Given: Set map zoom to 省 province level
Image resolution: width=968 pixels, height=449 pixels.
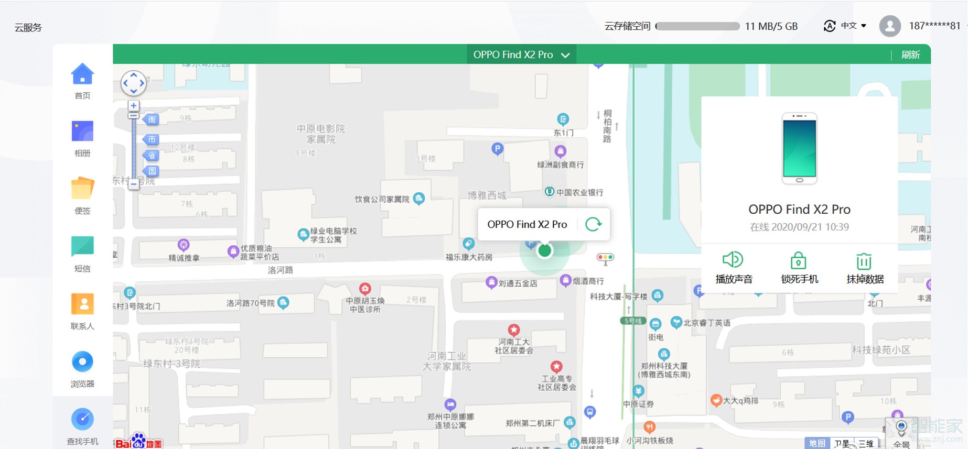Looking at the screenshot, I should tap(151, 155).
